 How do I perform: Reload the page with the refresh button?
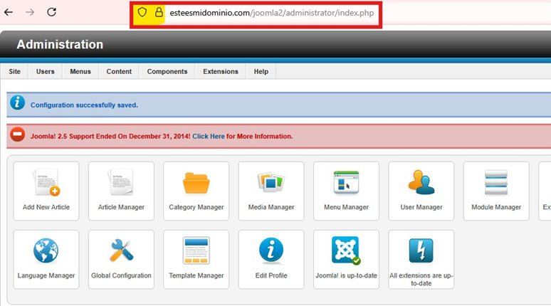pyautogui.click(x=52, y=12)
